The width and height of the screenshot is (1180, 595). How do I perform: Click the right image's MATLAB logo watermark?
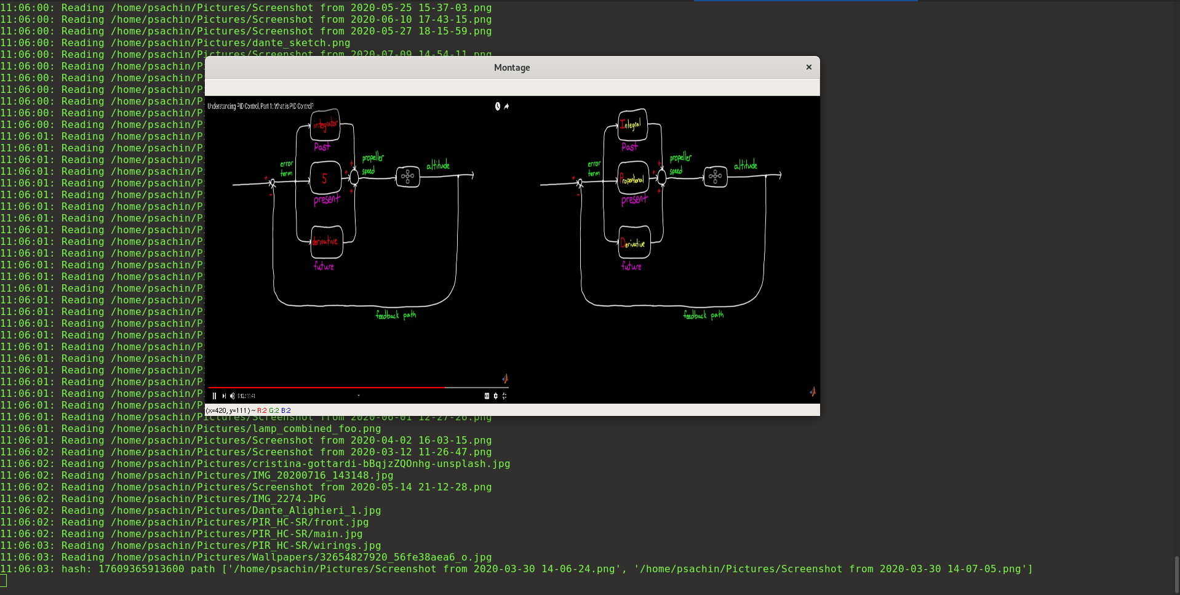[813, 391]
